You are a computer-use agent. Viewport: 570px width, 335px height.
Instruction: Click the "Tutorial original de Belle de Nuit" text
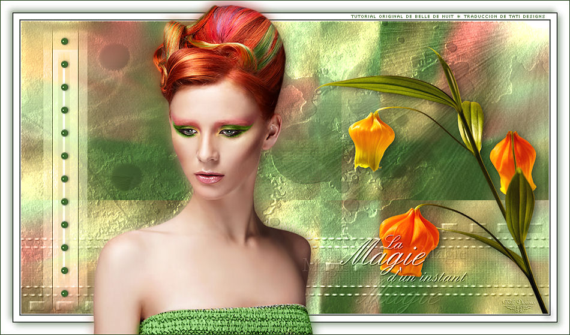tap(402, 16)
